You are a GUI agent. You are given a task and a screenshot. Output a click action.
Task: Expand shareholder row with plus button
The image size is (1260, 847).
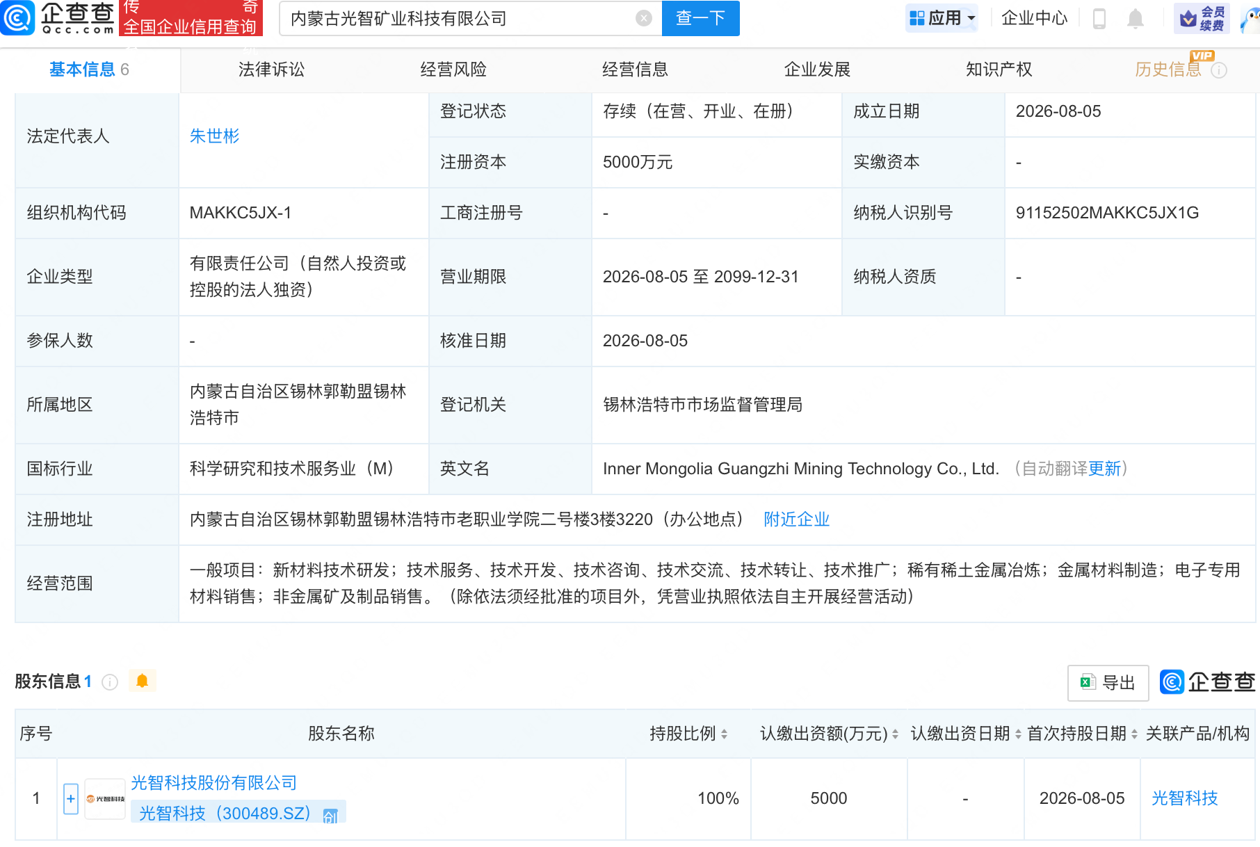point(70,799)
